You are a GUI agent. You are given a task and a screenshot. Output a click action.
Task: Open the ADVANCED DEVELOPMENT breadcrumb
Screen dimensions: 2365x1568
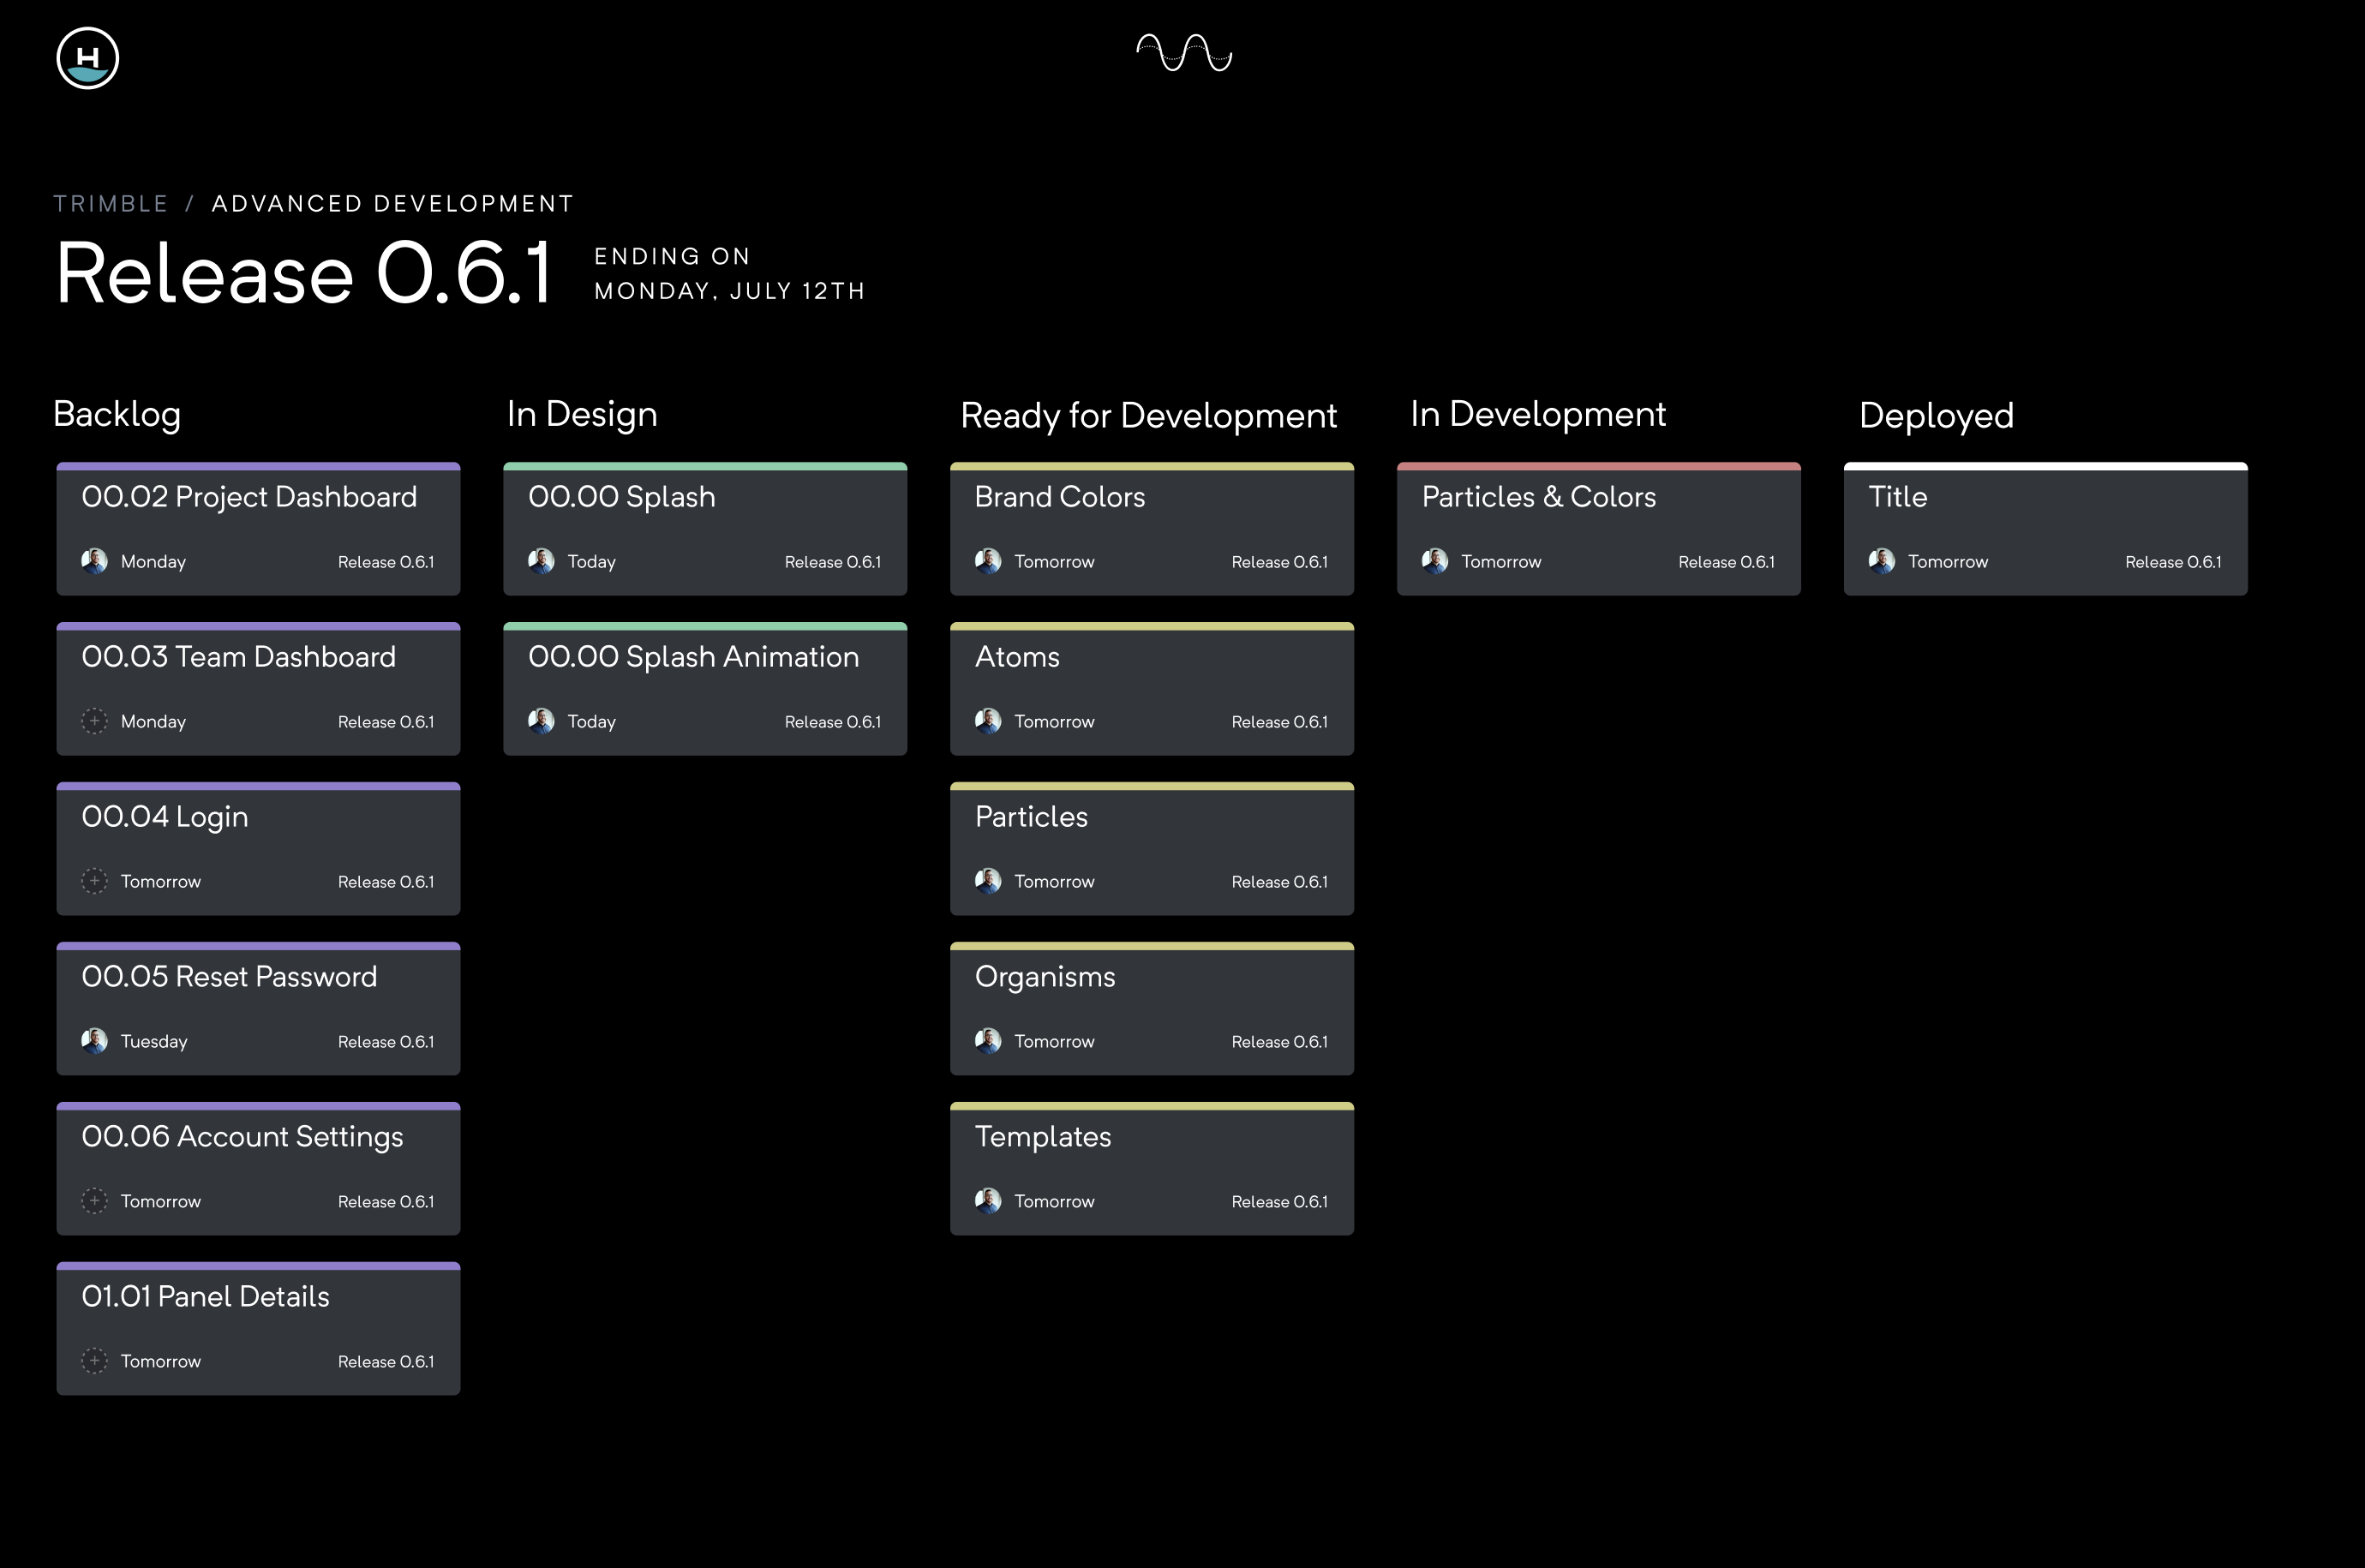click(393, 204)
